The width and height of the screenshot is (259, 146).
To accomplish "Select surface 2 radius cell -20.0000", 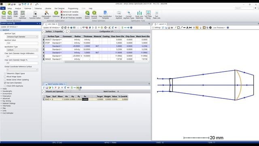I will click(x=77, y=46).
